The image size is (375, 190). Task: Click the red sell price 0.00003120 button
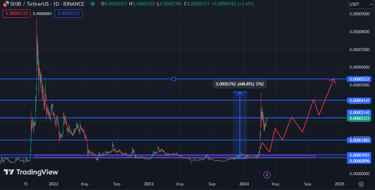17,13
